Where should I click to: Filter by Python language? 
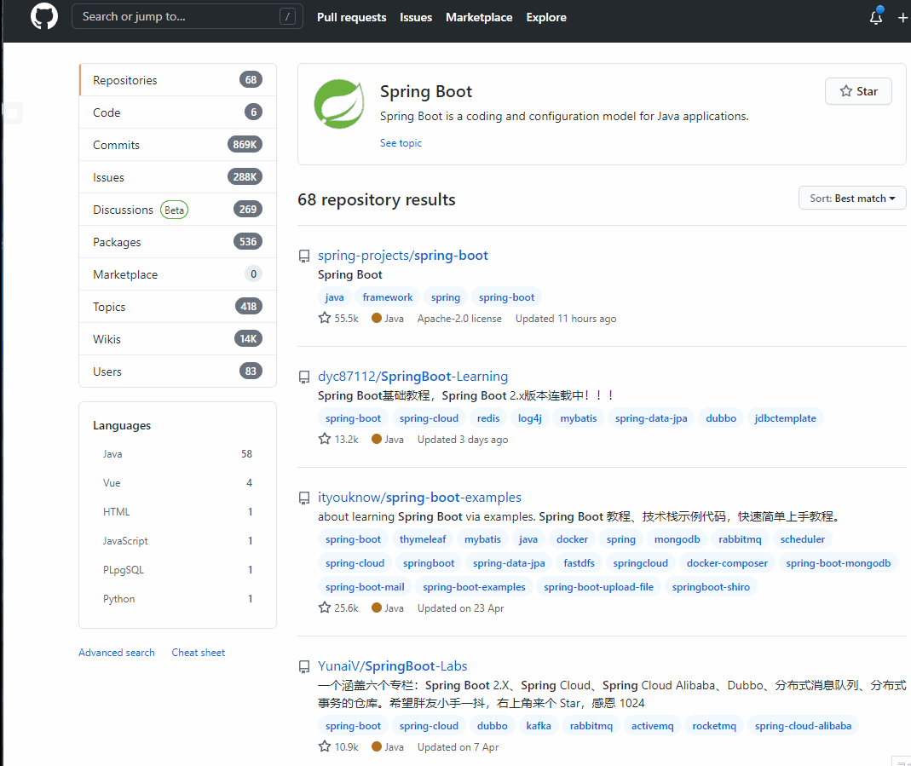[x=178, y=599]
